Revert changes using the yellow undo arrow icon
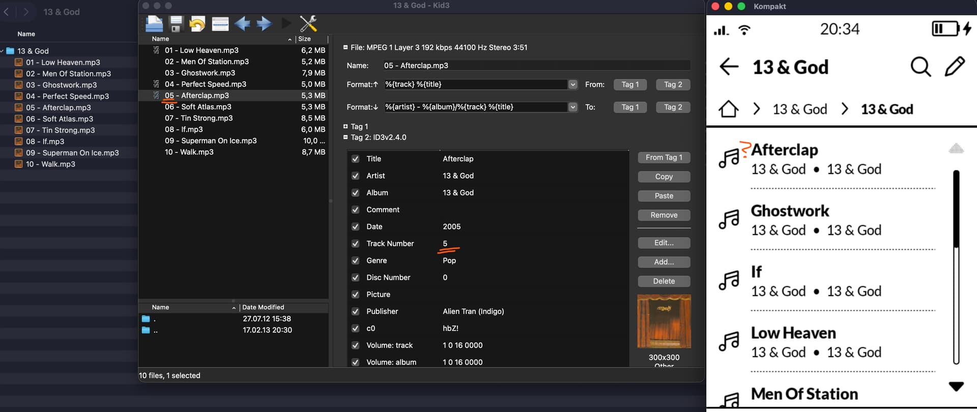This screenshot has width=977, height=412. 197,23
